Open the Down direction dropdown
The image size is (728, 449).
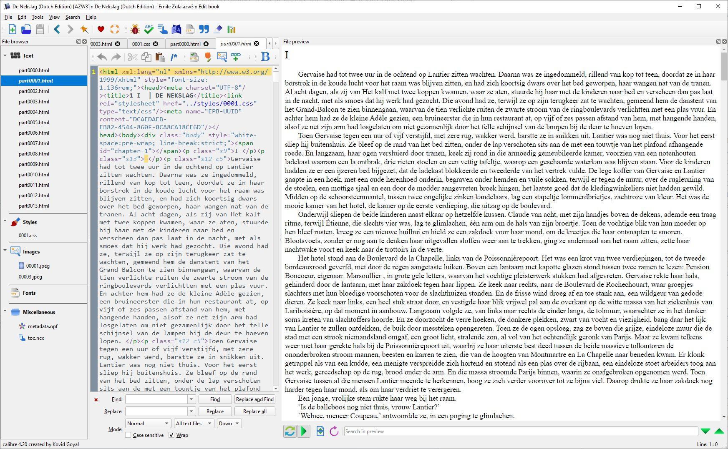(229, 424)
